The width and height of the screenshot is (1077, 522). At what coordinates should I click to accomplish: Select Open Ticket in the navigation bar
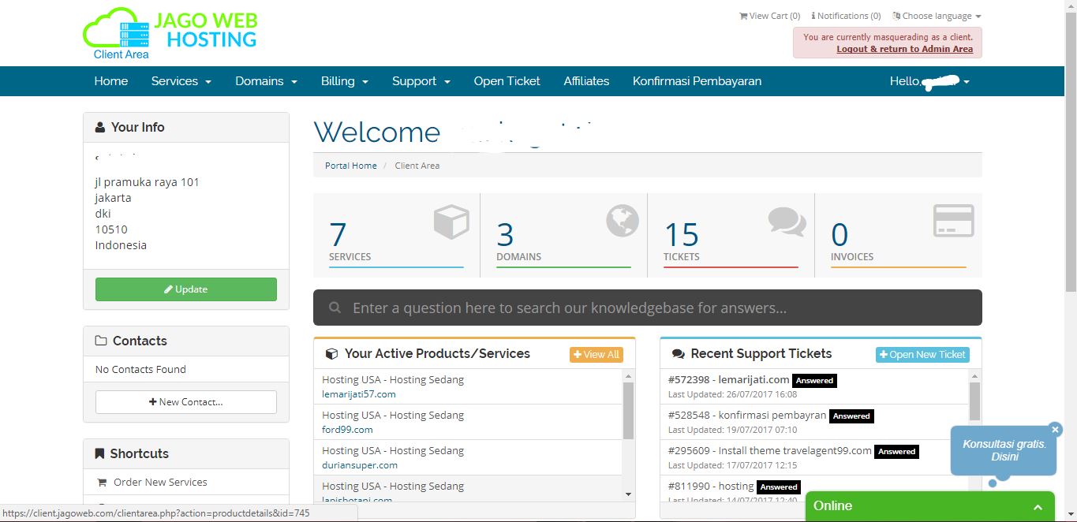(507, 81)
